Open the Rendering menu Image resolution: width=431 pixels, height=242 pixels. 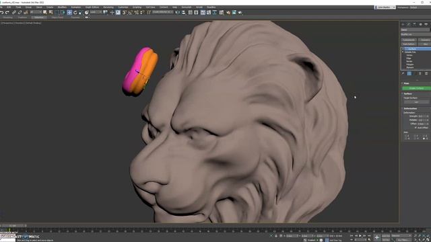click(108, 7)
